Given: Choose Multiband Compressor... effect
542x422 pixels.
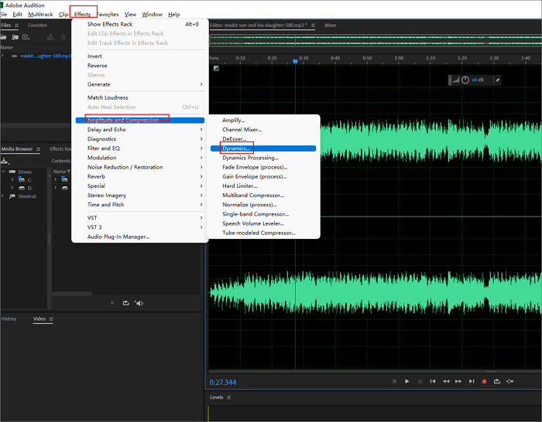Looking at the screenshot, I should click(263, 196).
